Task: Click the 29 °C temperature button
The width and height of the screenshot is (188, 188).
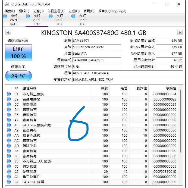Action: 18,76
